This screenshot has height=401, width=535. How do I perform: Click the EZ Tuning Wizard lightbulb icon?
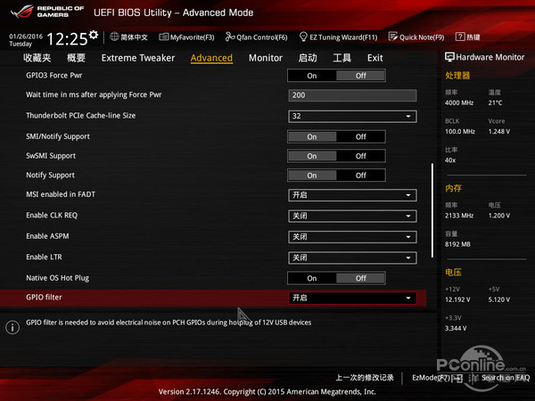[303, 37]
